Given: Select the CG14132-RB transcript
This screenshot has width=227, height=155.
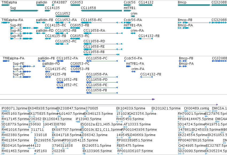Looking at the screenshot, I should 145,39.
